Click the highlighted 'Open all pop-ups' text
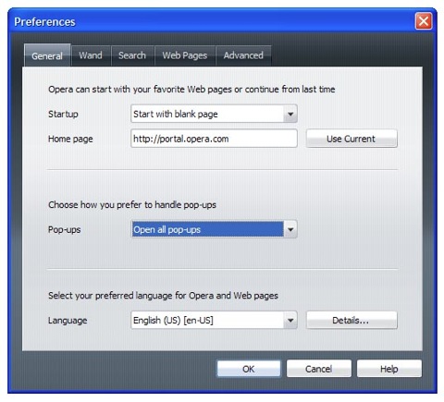Image resolution: width=444 pixels, height=402 pixels. click(166, 230)
